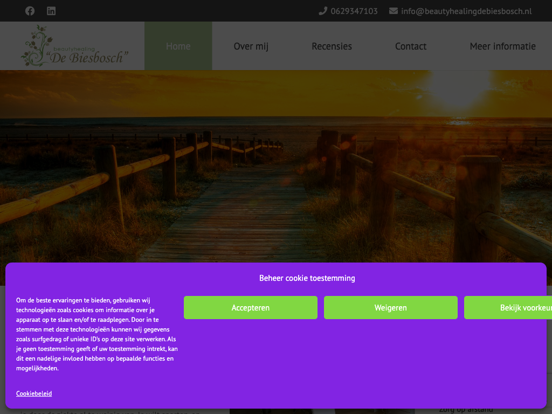Call the number 0629347103
This screenshot has width=552, height=414.
coord(354,11)
